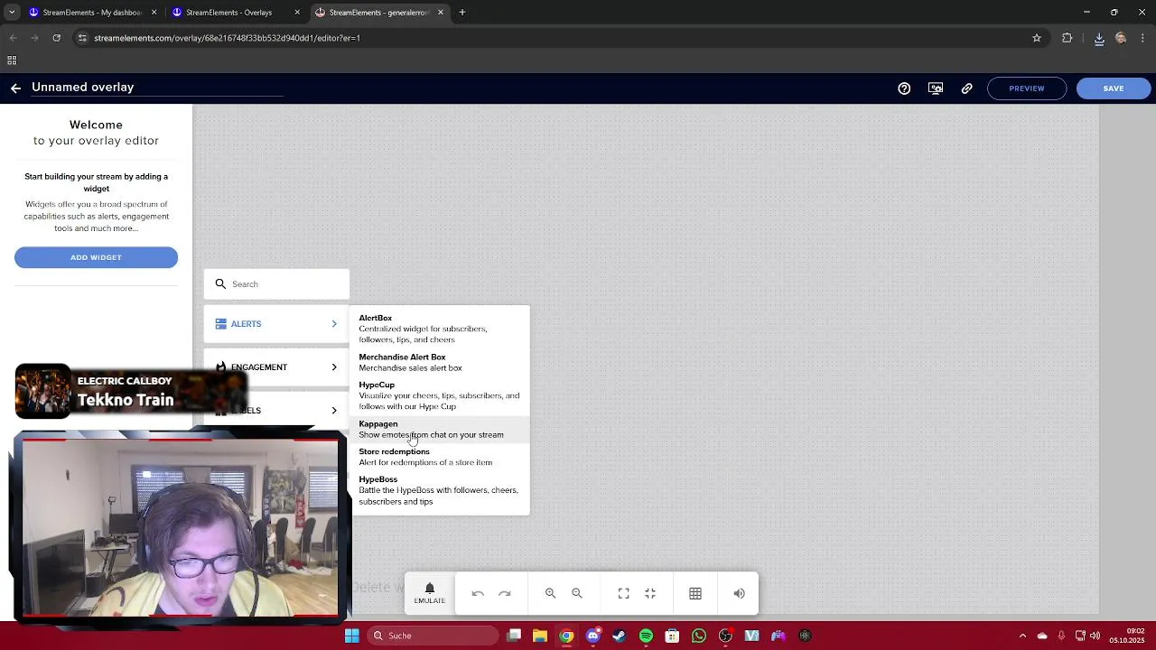Switch to StreamElements My dashboard tab

point(91,13)
